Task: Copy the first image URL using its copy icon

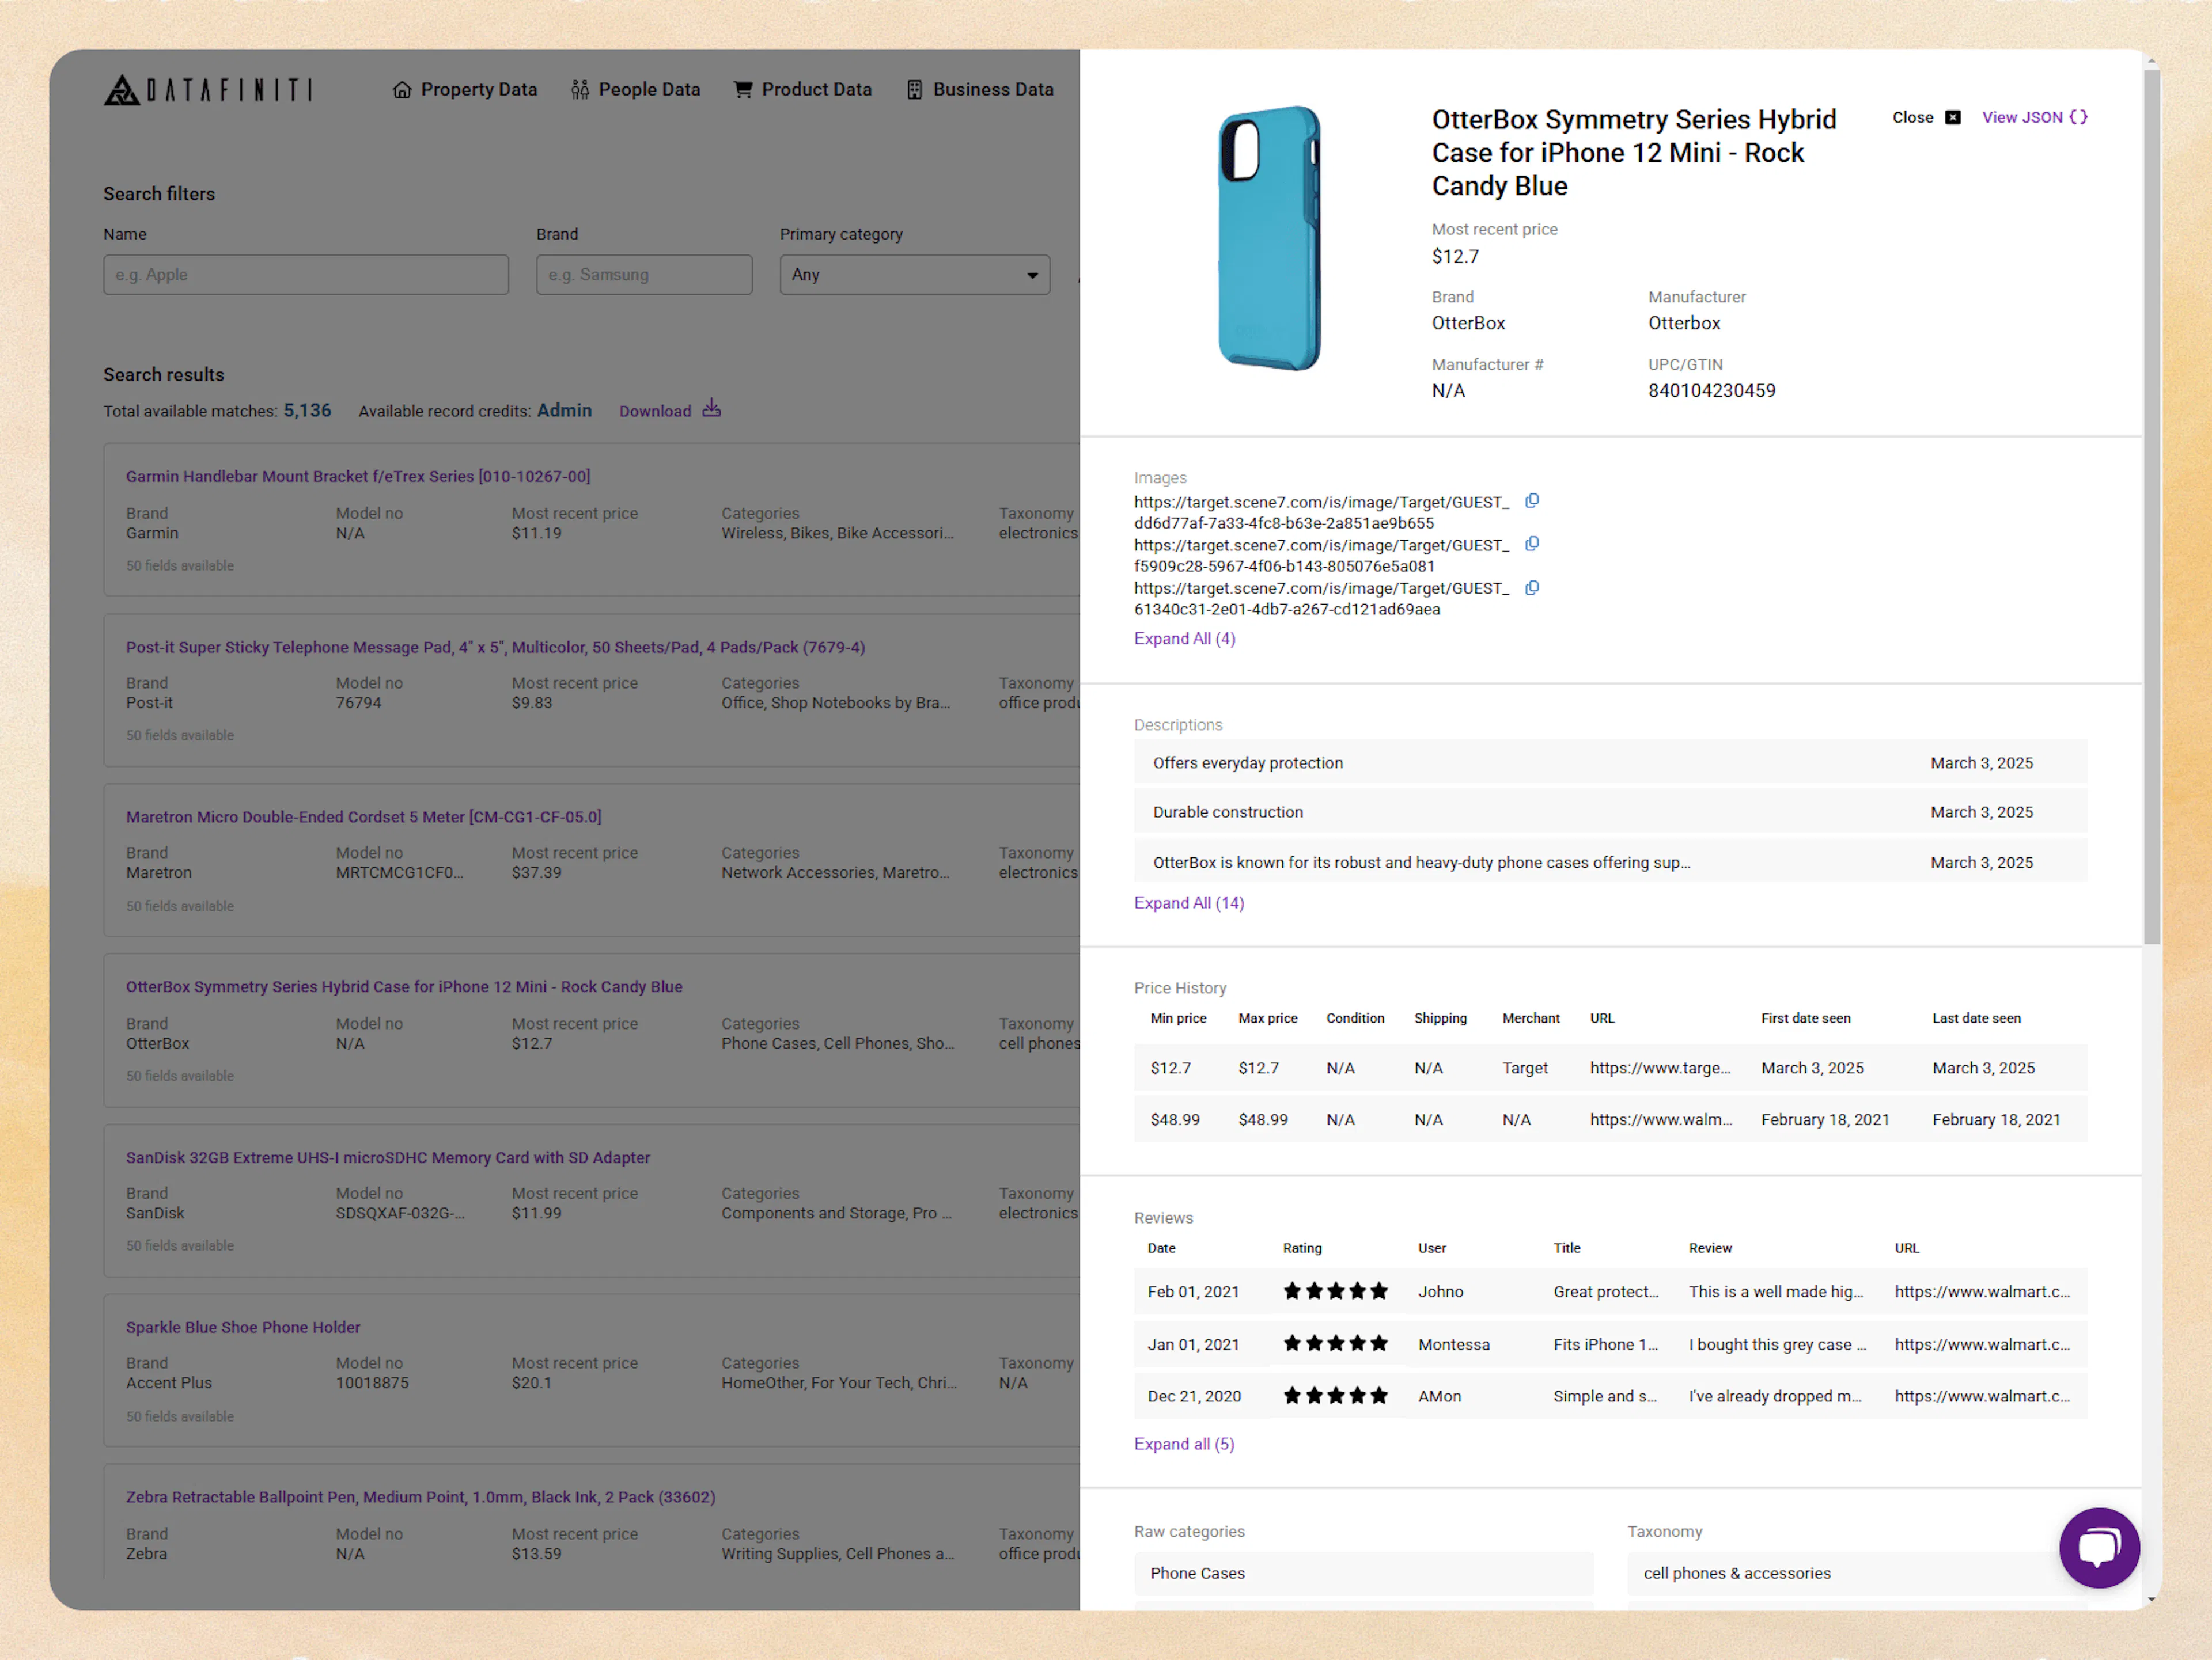Action: [1533, 501]
